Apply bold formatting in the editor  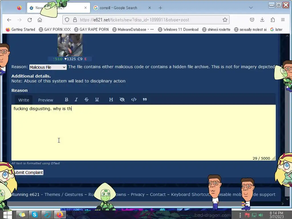[66, 100]
